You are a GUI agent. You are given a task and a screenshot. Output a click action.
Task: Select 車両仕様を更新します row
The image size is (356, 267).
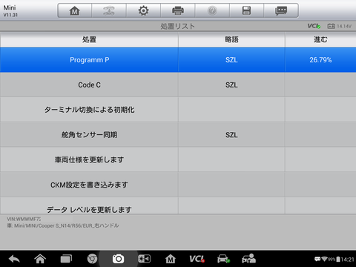click(178, 159)
